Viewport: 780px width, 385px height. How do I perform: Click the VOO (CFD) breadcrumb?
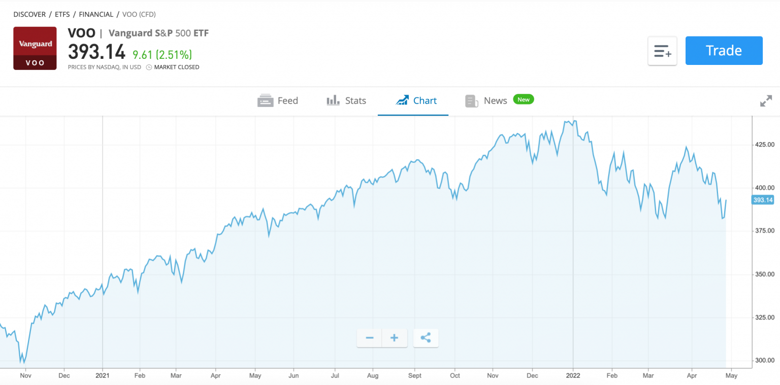coord(139,14)
